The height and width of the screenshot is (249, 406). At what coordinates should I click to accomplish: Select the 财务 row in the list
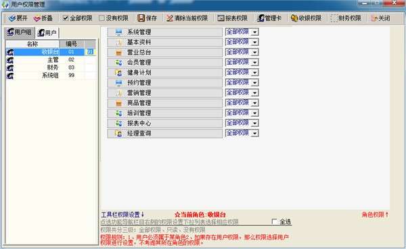coord(51,67)
